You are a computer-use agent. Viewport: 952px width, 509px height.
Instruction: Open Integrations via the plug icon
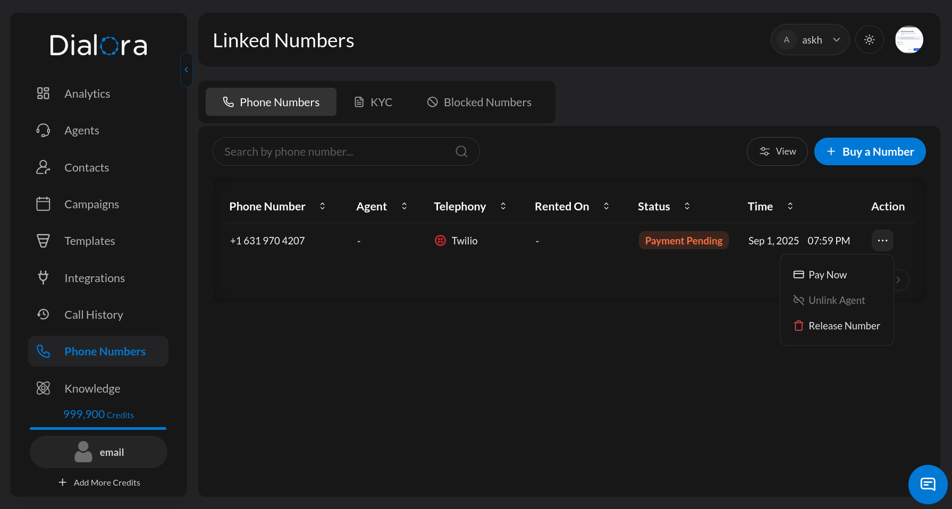[x=43, y=278]
